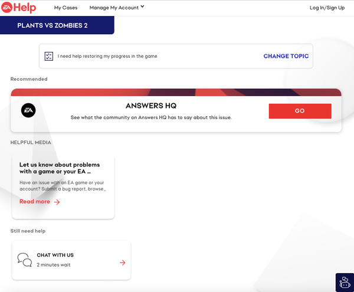Image resolution: width=354 pixels, height=292 pixels.
Task: Click the checklist icon in topic box
Action: pyautogui.click(x=49, y=57)
